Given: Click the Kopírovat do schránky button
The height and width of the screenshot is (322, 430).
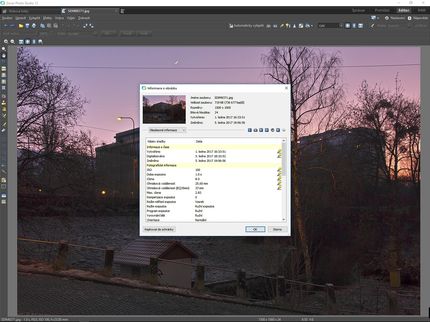Looking at the screenshot, I should [x=159, y=230].
